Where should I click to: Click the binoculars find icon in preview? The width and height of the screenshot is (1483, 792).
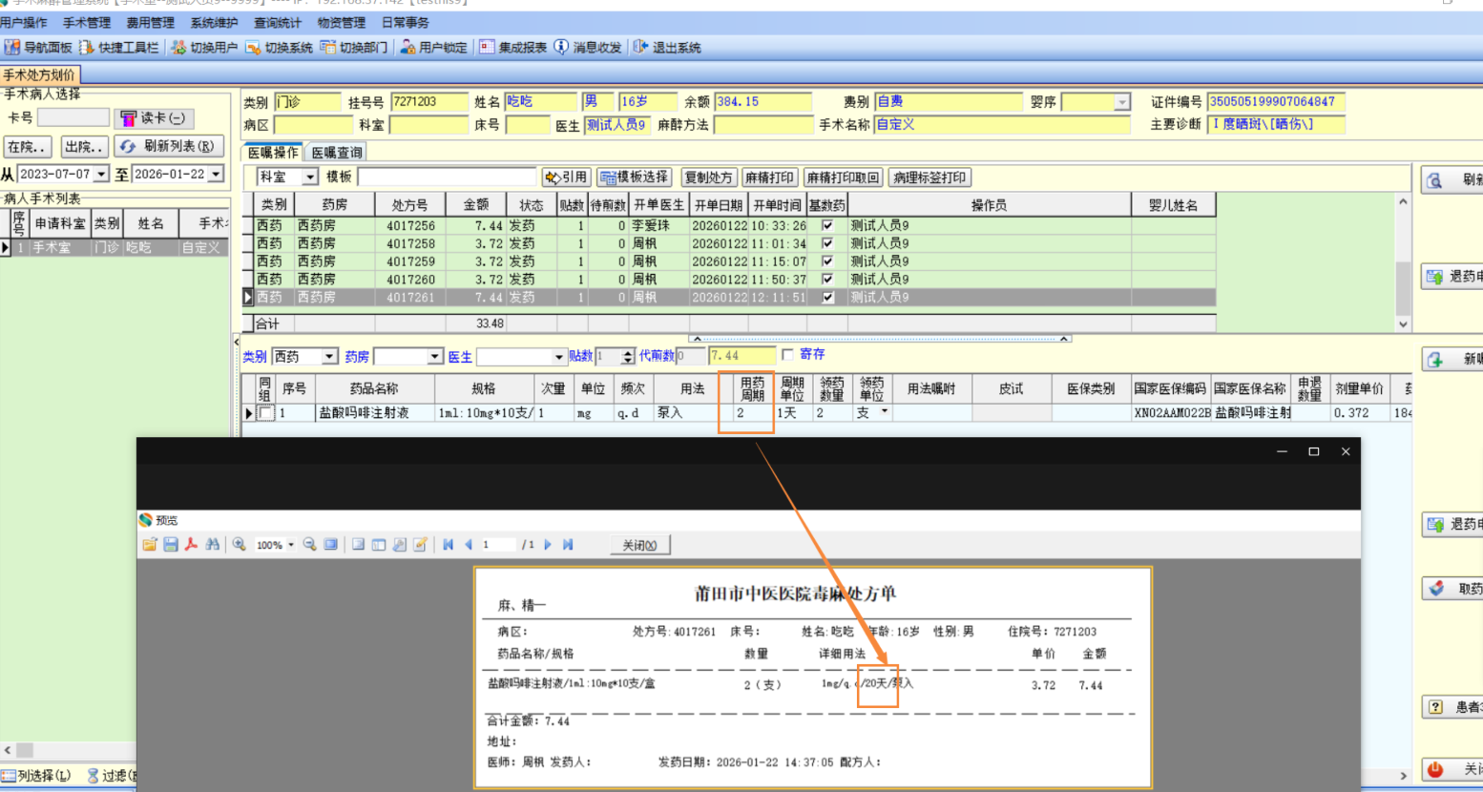point(213,545)
